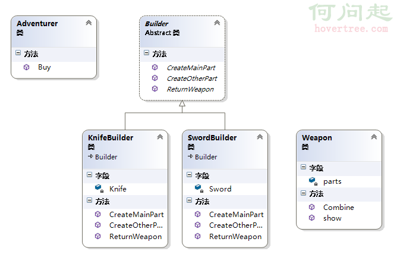Screen dimensions: 397x270
Task: Collapse the Adventurer class box chevron
Action: click(89, 23)
